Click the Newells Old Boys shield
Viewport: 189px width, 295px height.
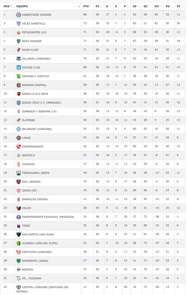pos(19,94)
